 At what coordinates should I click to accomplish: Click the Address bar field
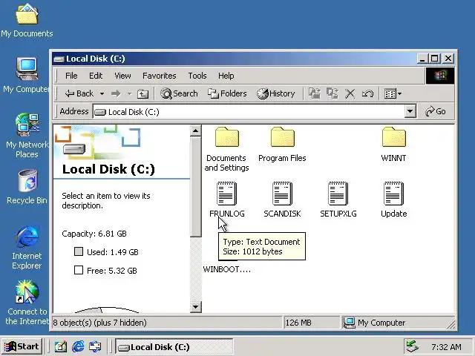click(249, 112)
